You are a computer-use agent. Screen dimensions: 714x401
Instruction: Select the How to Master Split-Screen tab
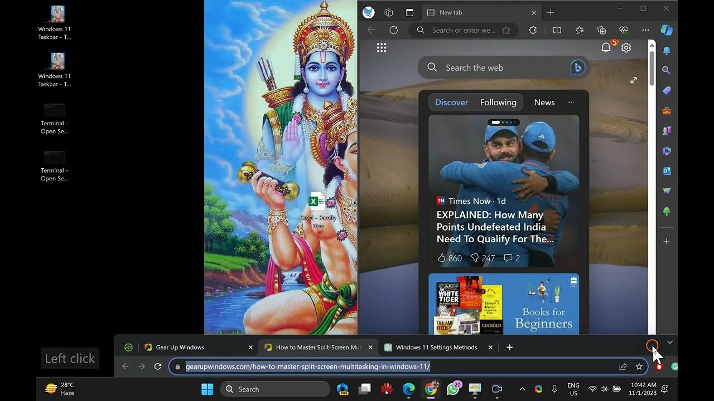tap(318, 347)
